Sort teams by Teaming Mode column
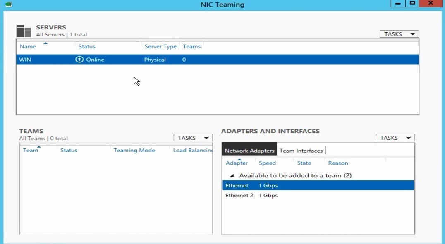 point(134,151)
